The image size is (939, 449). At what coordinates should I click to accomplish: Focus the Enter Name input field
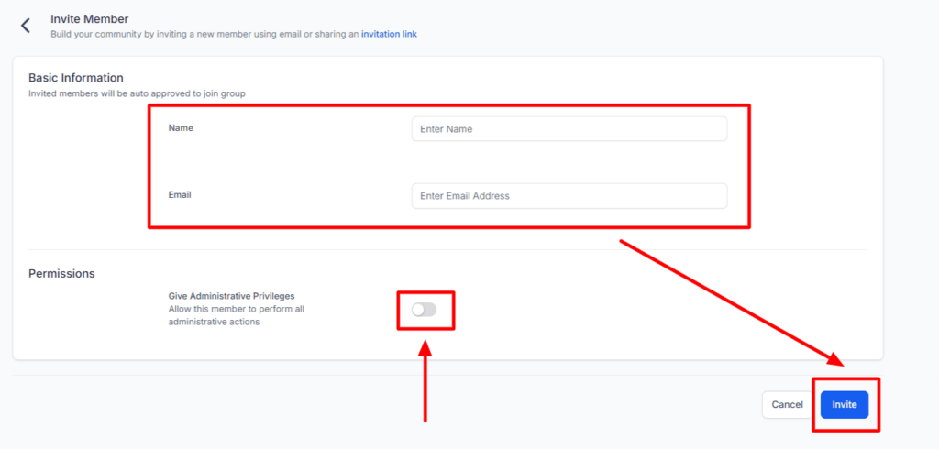[569, 129]
